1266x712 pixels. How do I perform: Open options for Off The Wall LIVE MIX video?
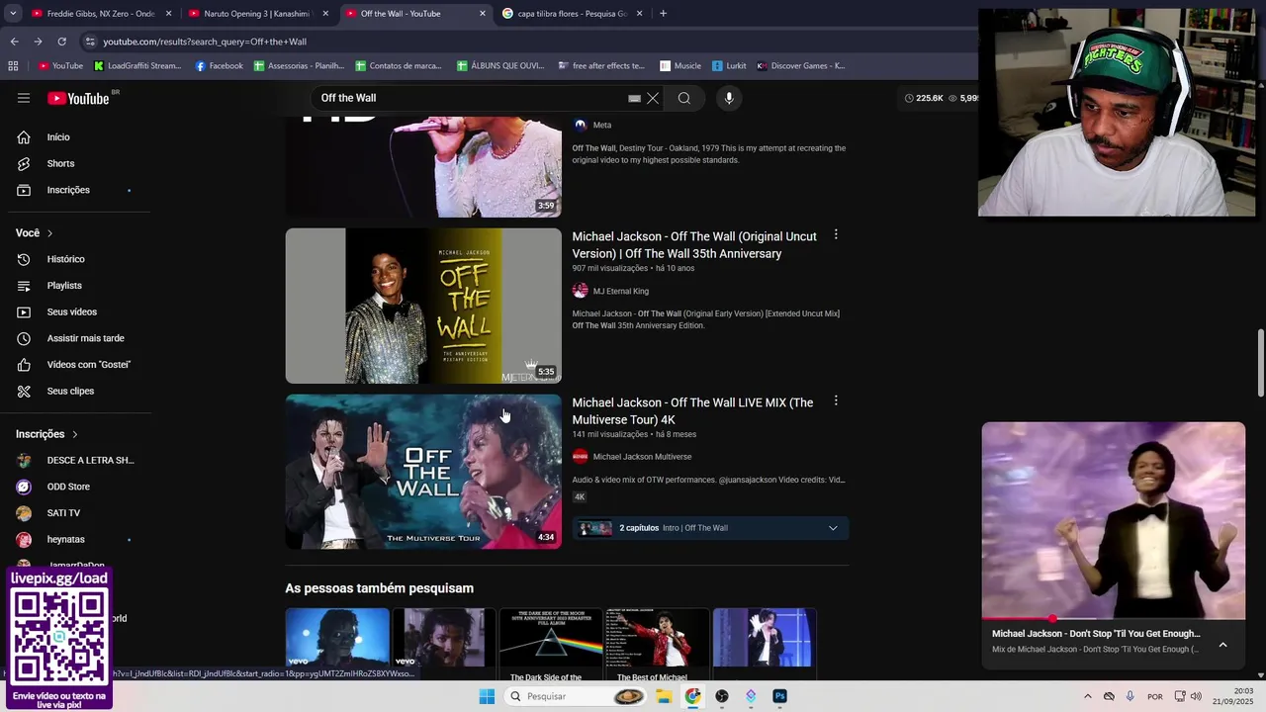click(836, 401)
